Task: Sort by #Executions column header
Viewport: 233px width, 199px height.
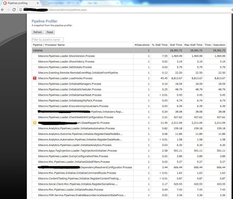Action: (x=142, y=45)
